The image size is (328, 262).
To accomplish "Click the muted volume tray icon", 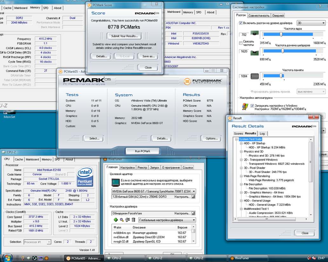I will (x=314, y=258).
